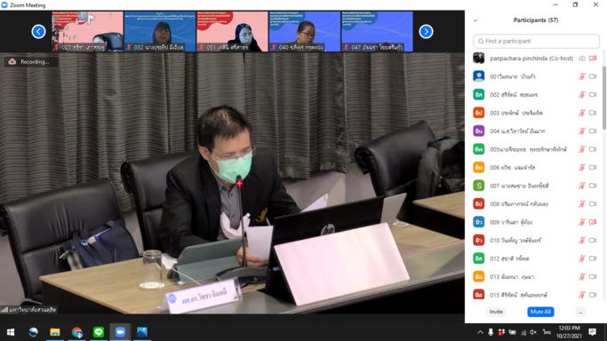Click the Recording cloud indicator

click(31, 61)
